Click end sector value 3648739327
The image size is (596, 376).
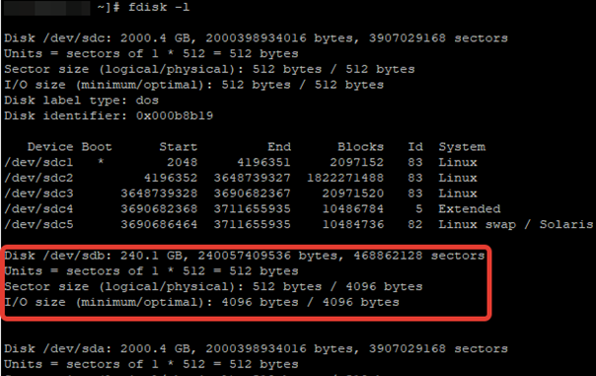252,178
